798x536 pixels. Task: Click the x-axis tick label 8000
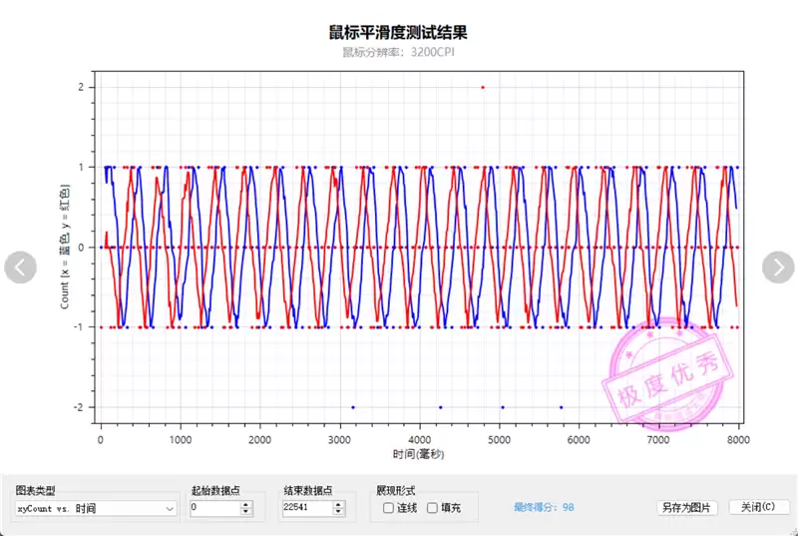pos(738,440)
